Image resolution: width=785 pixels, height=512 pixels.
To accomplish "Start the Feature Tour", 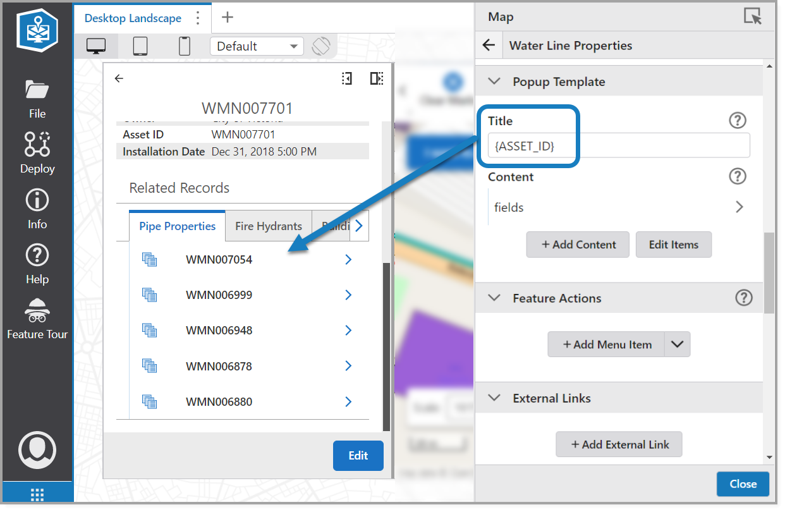I will (37, 319).
